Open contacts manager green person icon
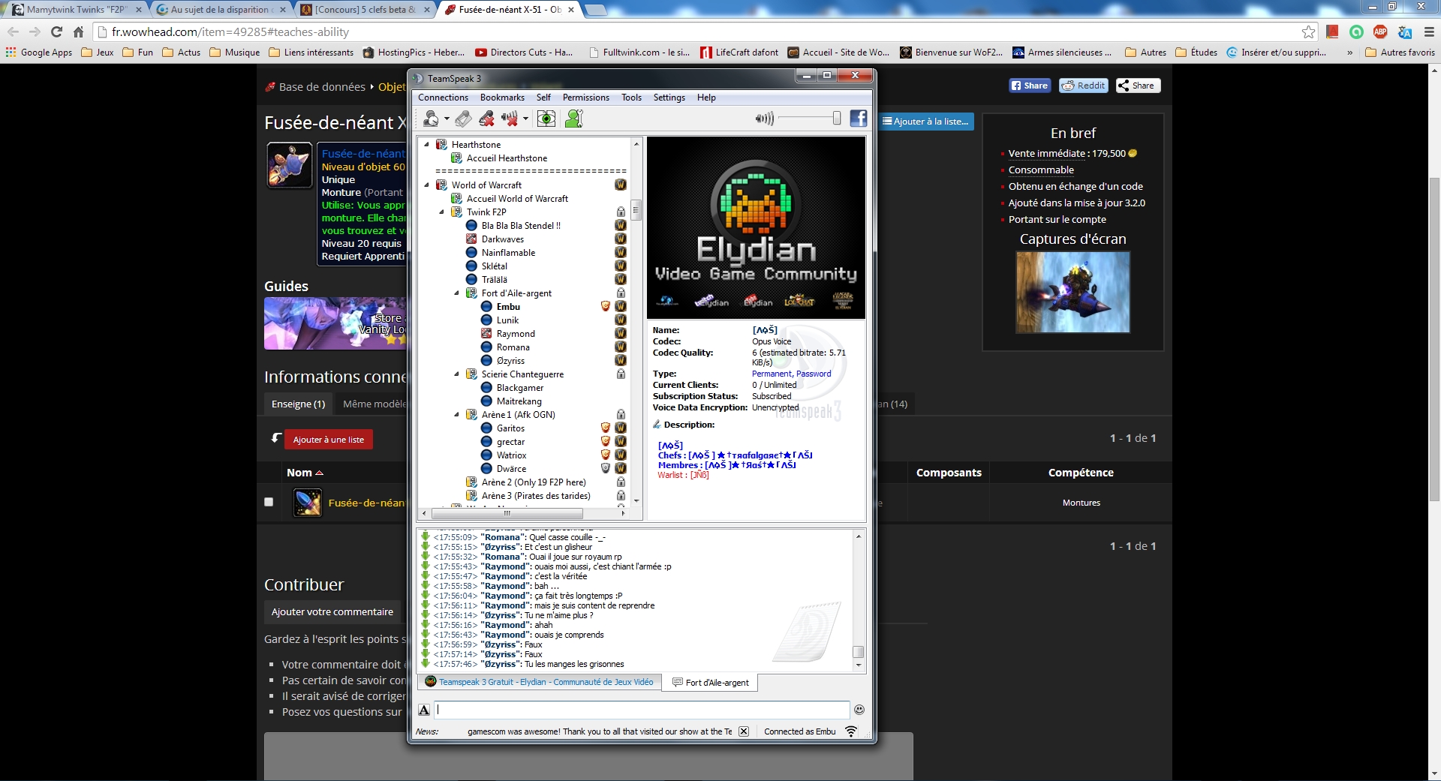The height and width of the screenshot is (781, 1441). 574,119
